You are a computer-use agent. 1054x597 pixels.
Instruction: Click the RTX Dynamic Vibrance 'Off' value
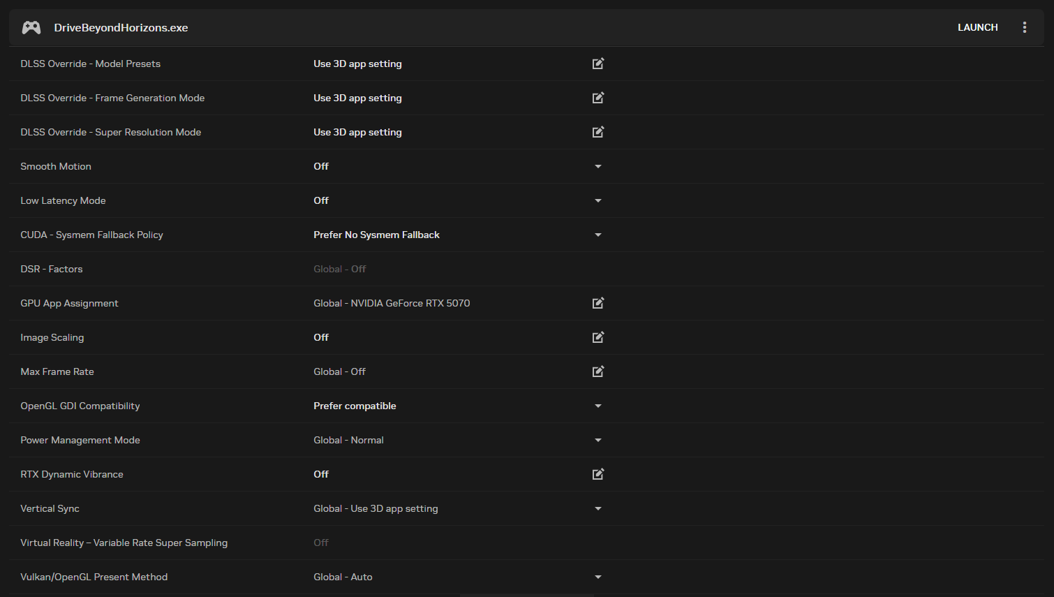[321, 474]
